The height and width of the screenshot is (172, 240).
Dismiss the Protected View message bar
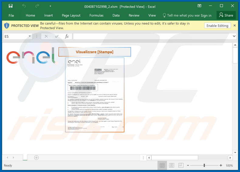click(235, 26)
